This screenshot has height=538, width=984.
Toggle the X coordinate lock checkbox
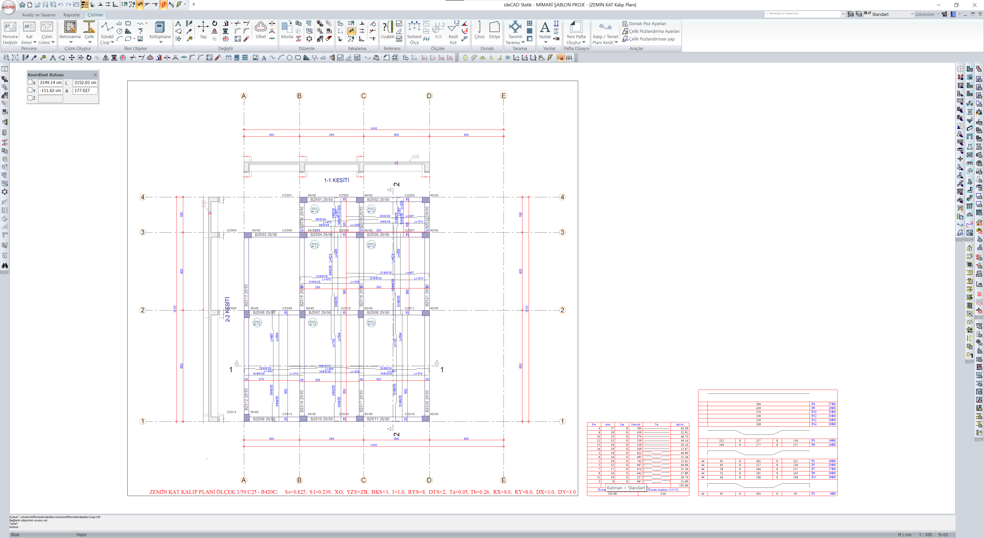(x=30, y=82)
